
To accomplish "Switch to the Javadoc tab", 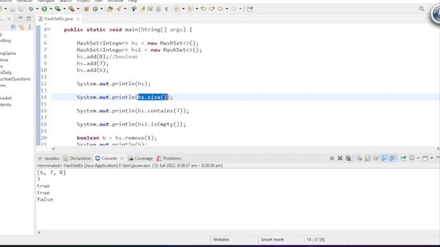I will 49,158.
